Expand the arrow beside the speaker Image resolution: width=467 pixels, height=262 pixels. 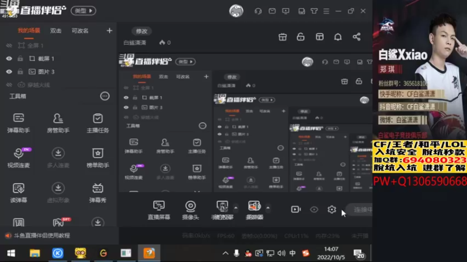pos(268,208)
